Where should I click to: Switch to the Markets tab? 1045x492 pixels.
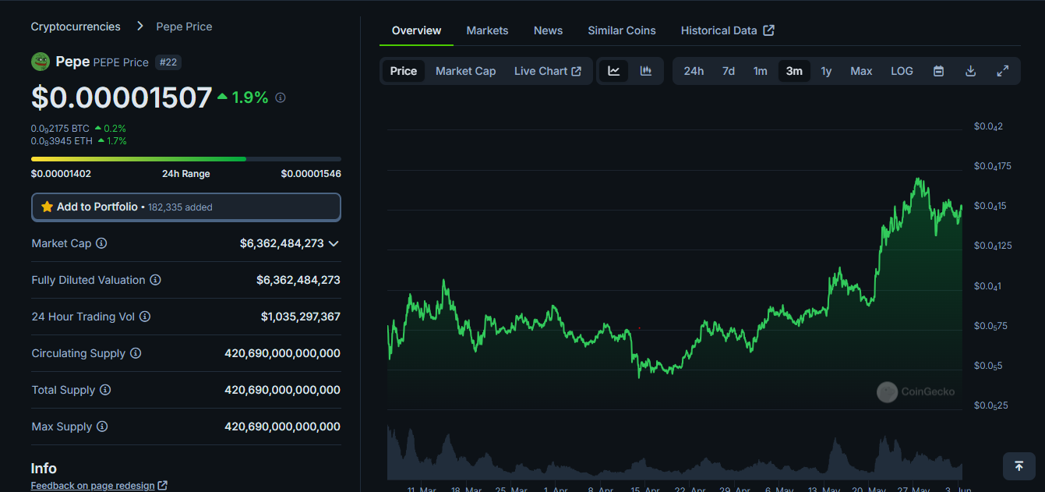click(487, 30)
